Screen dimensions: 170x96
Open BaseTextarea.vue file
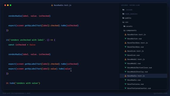[x=135, y=84]
